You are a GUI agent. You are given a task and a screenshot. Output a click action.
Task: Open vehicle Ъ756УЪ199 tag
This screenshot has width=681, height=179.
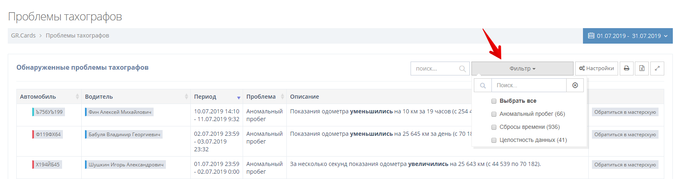click(48, 112)
